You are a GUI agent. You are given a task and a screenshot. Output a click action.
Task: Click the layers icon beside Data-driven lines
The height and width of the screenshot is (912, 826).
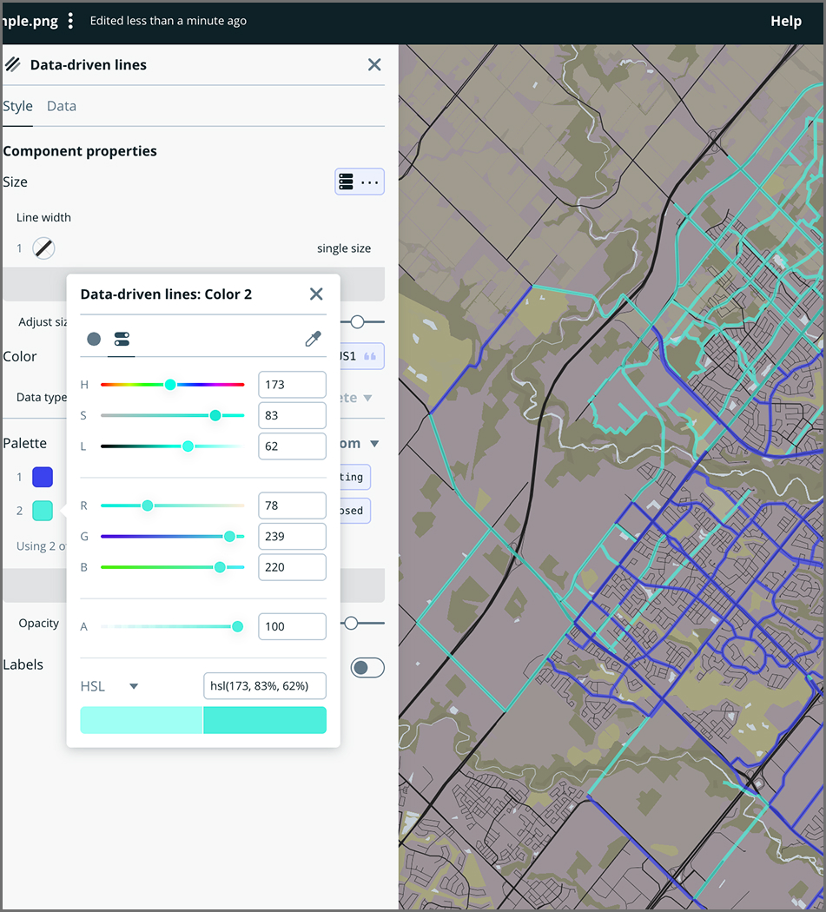click(12, 64)
